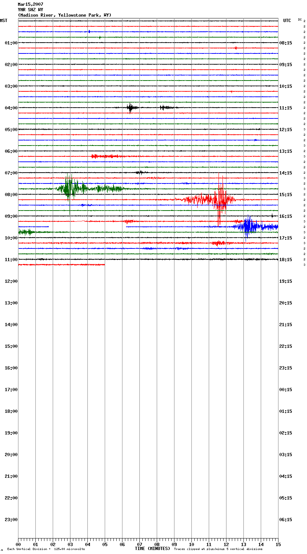Click the UTC "14:15" time label
The height and width of the screenshot is (554, 307).
pyautogui.click(x=286, y=173)
